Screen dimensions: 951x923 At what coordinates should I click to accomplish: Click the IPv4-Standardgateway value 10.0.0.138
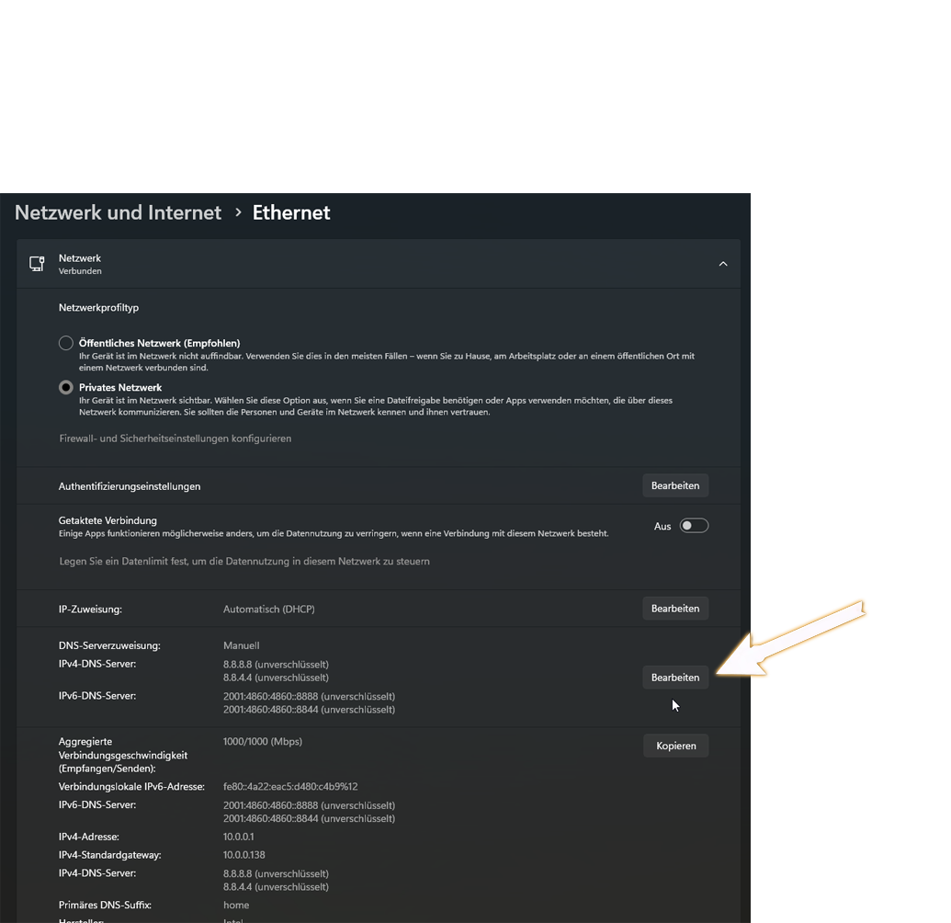(x=244, y=855)
